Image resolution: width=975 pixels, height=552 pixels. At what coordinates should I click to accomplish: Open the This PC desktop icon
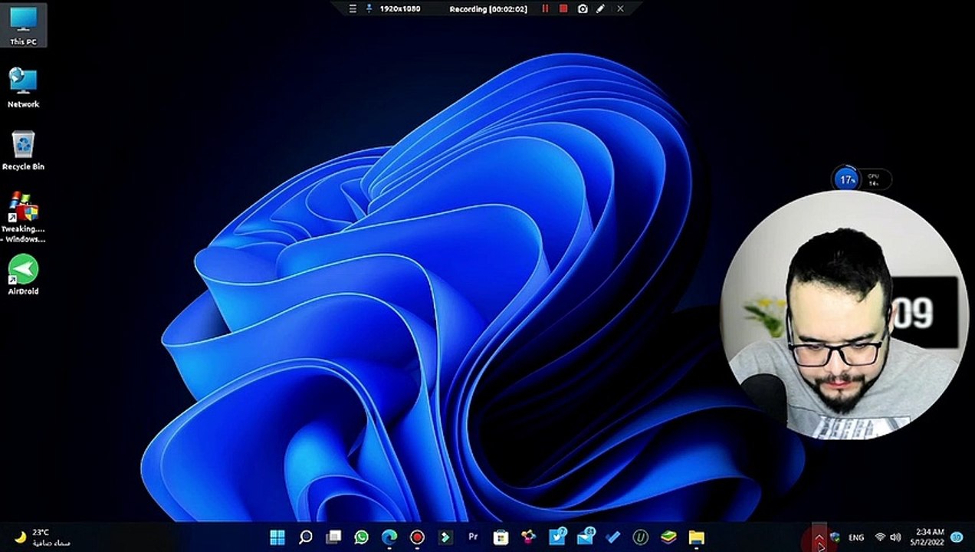23,23
